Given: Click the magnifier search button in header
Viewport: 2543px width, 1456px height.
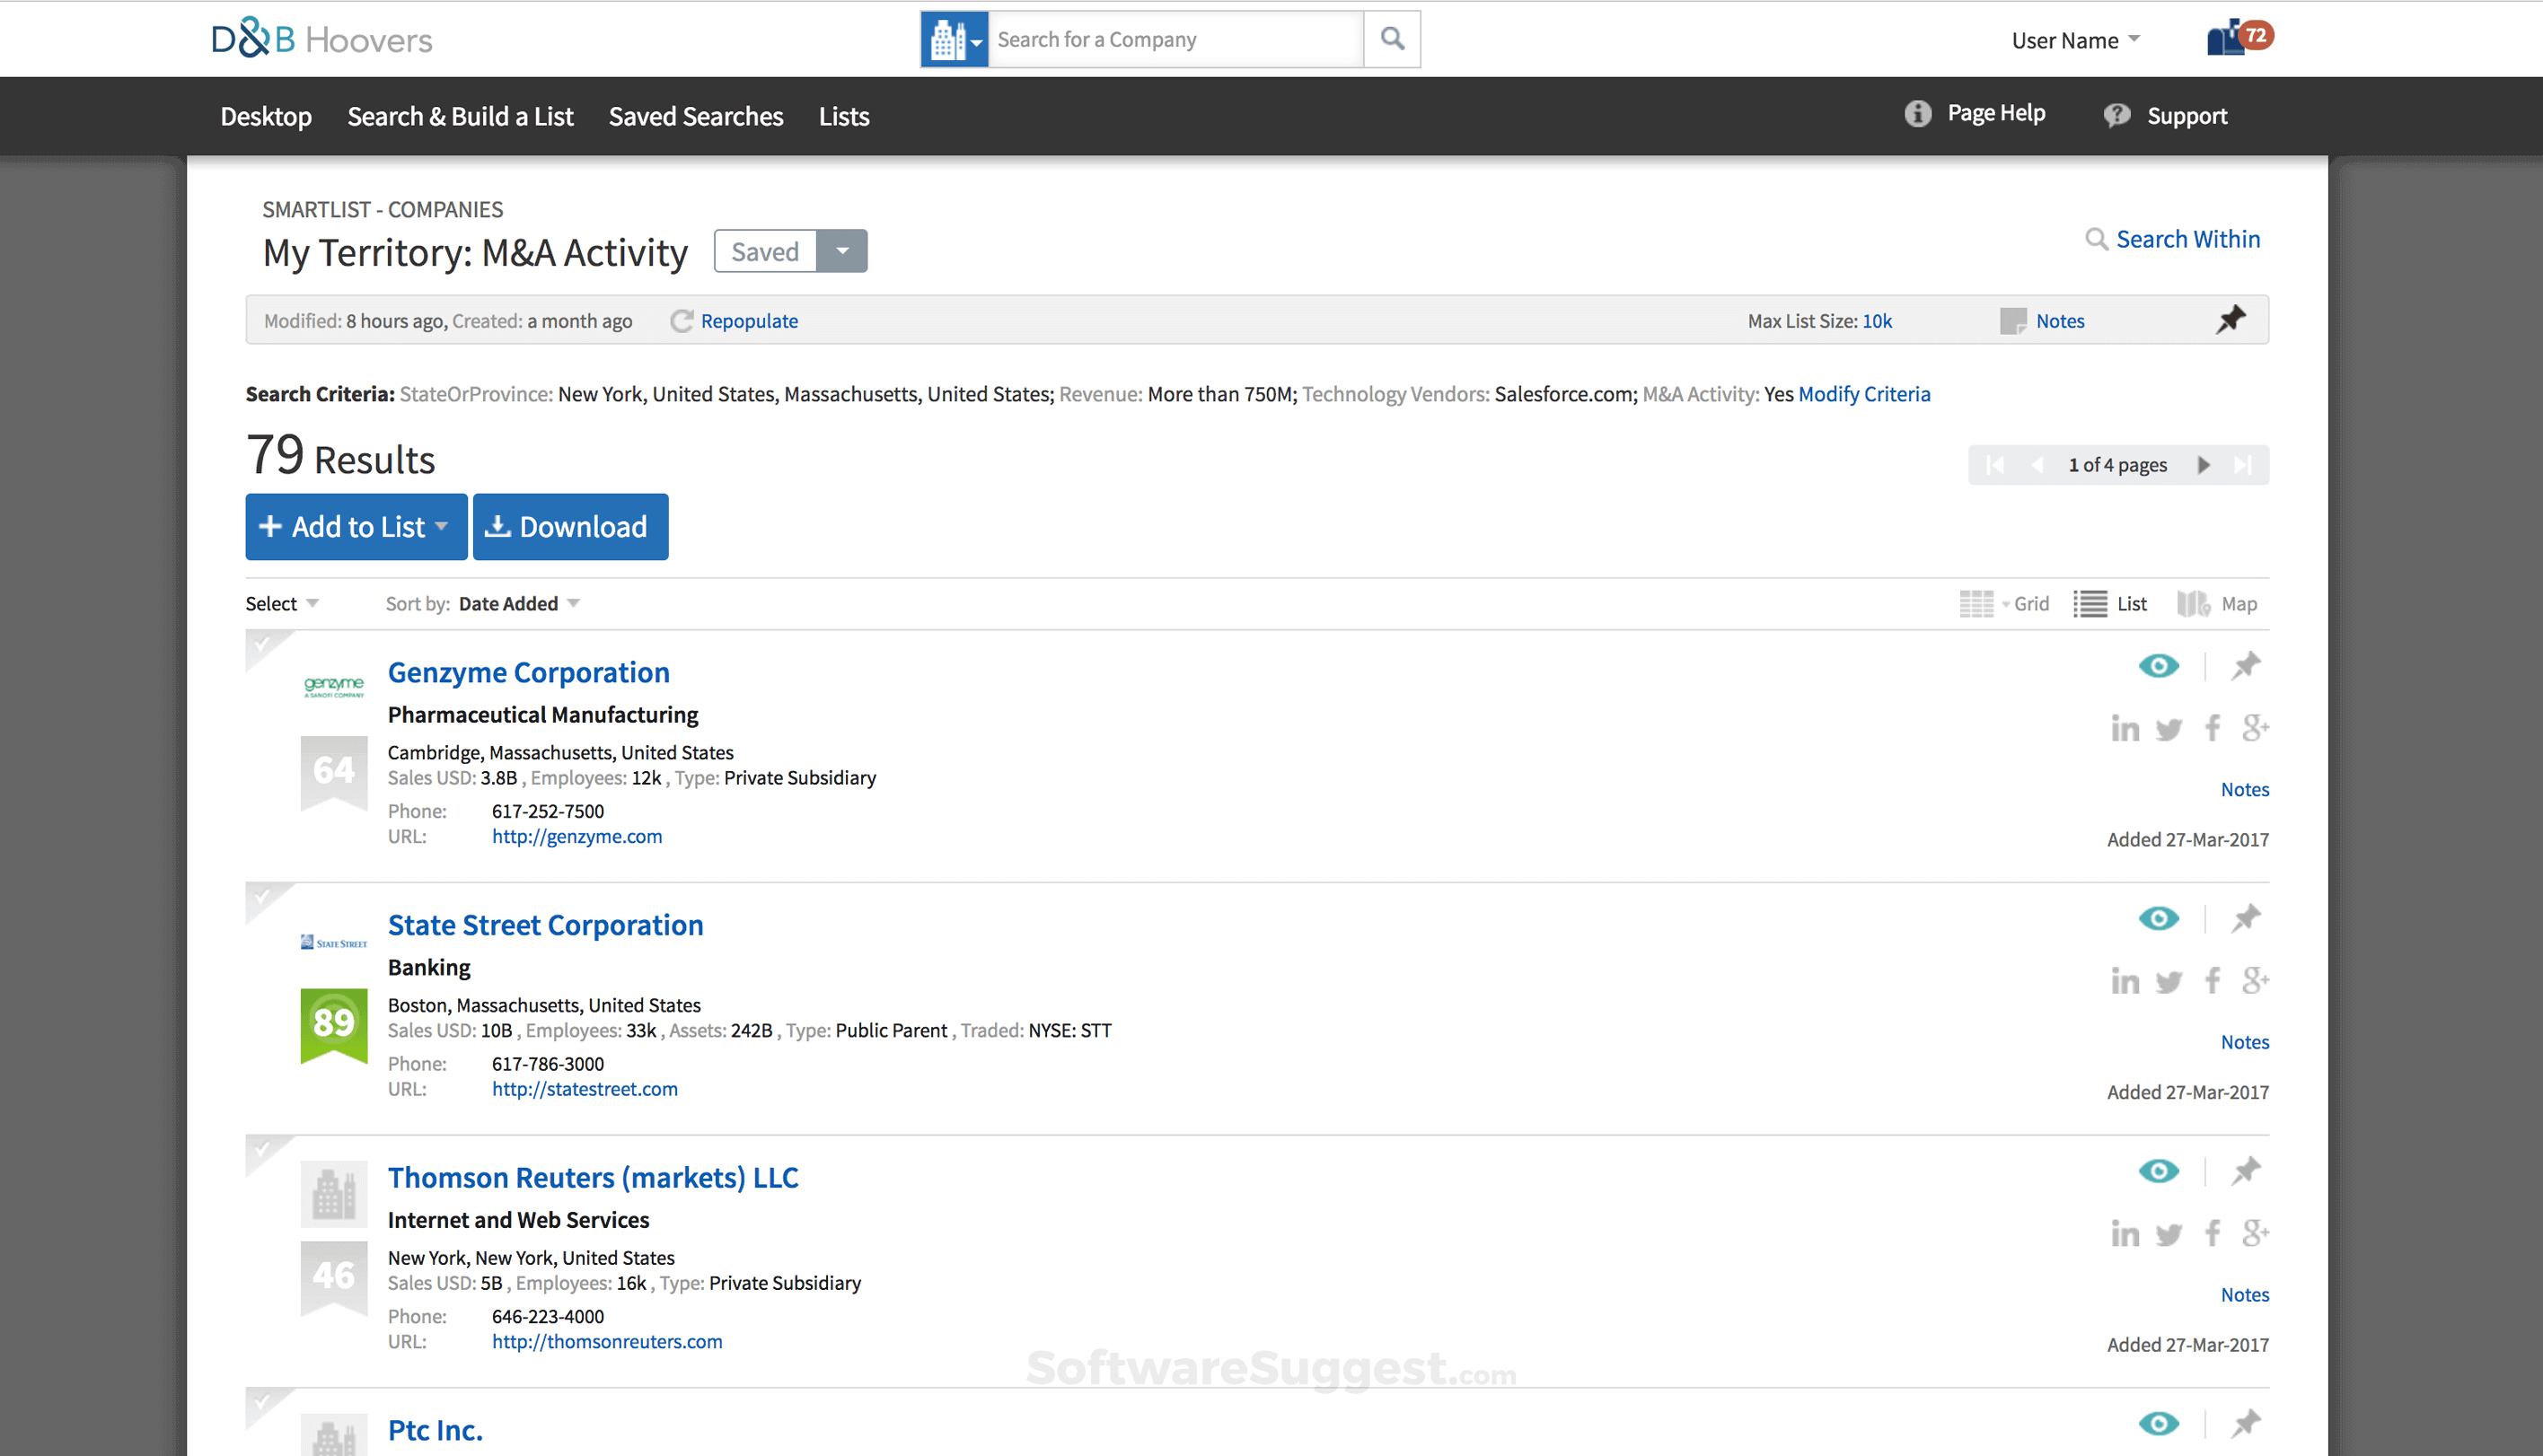Looking at the screenshot, I should pos(1392,39).
